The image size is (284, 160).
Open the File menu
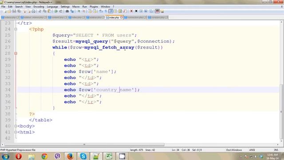pyautogui.click(x=3, y=7)
